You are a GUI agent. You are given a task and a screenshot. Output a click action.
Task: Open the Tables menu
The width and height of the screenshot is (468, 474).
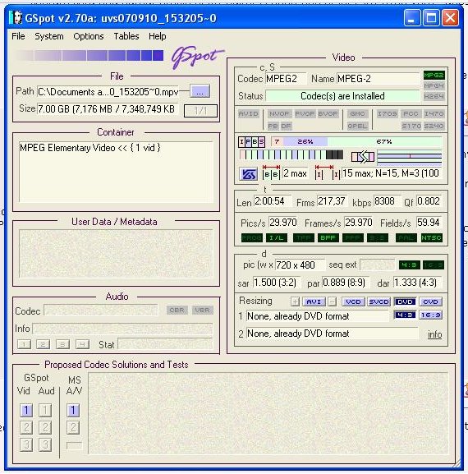pyautogui.click(x=126, y=36)
